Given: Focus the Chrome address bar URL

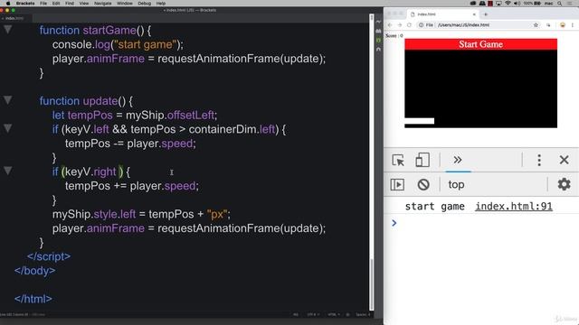Looking at the screenshot, I should 464,24.
